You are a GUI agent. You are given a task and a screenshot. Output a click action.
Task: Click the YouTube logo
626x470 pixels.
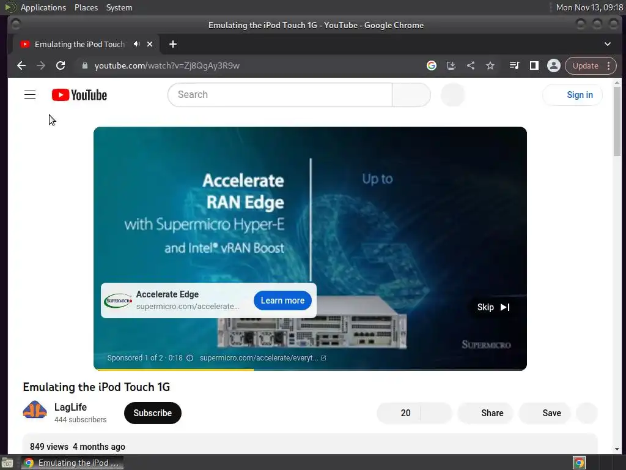(x=79, y=95)
